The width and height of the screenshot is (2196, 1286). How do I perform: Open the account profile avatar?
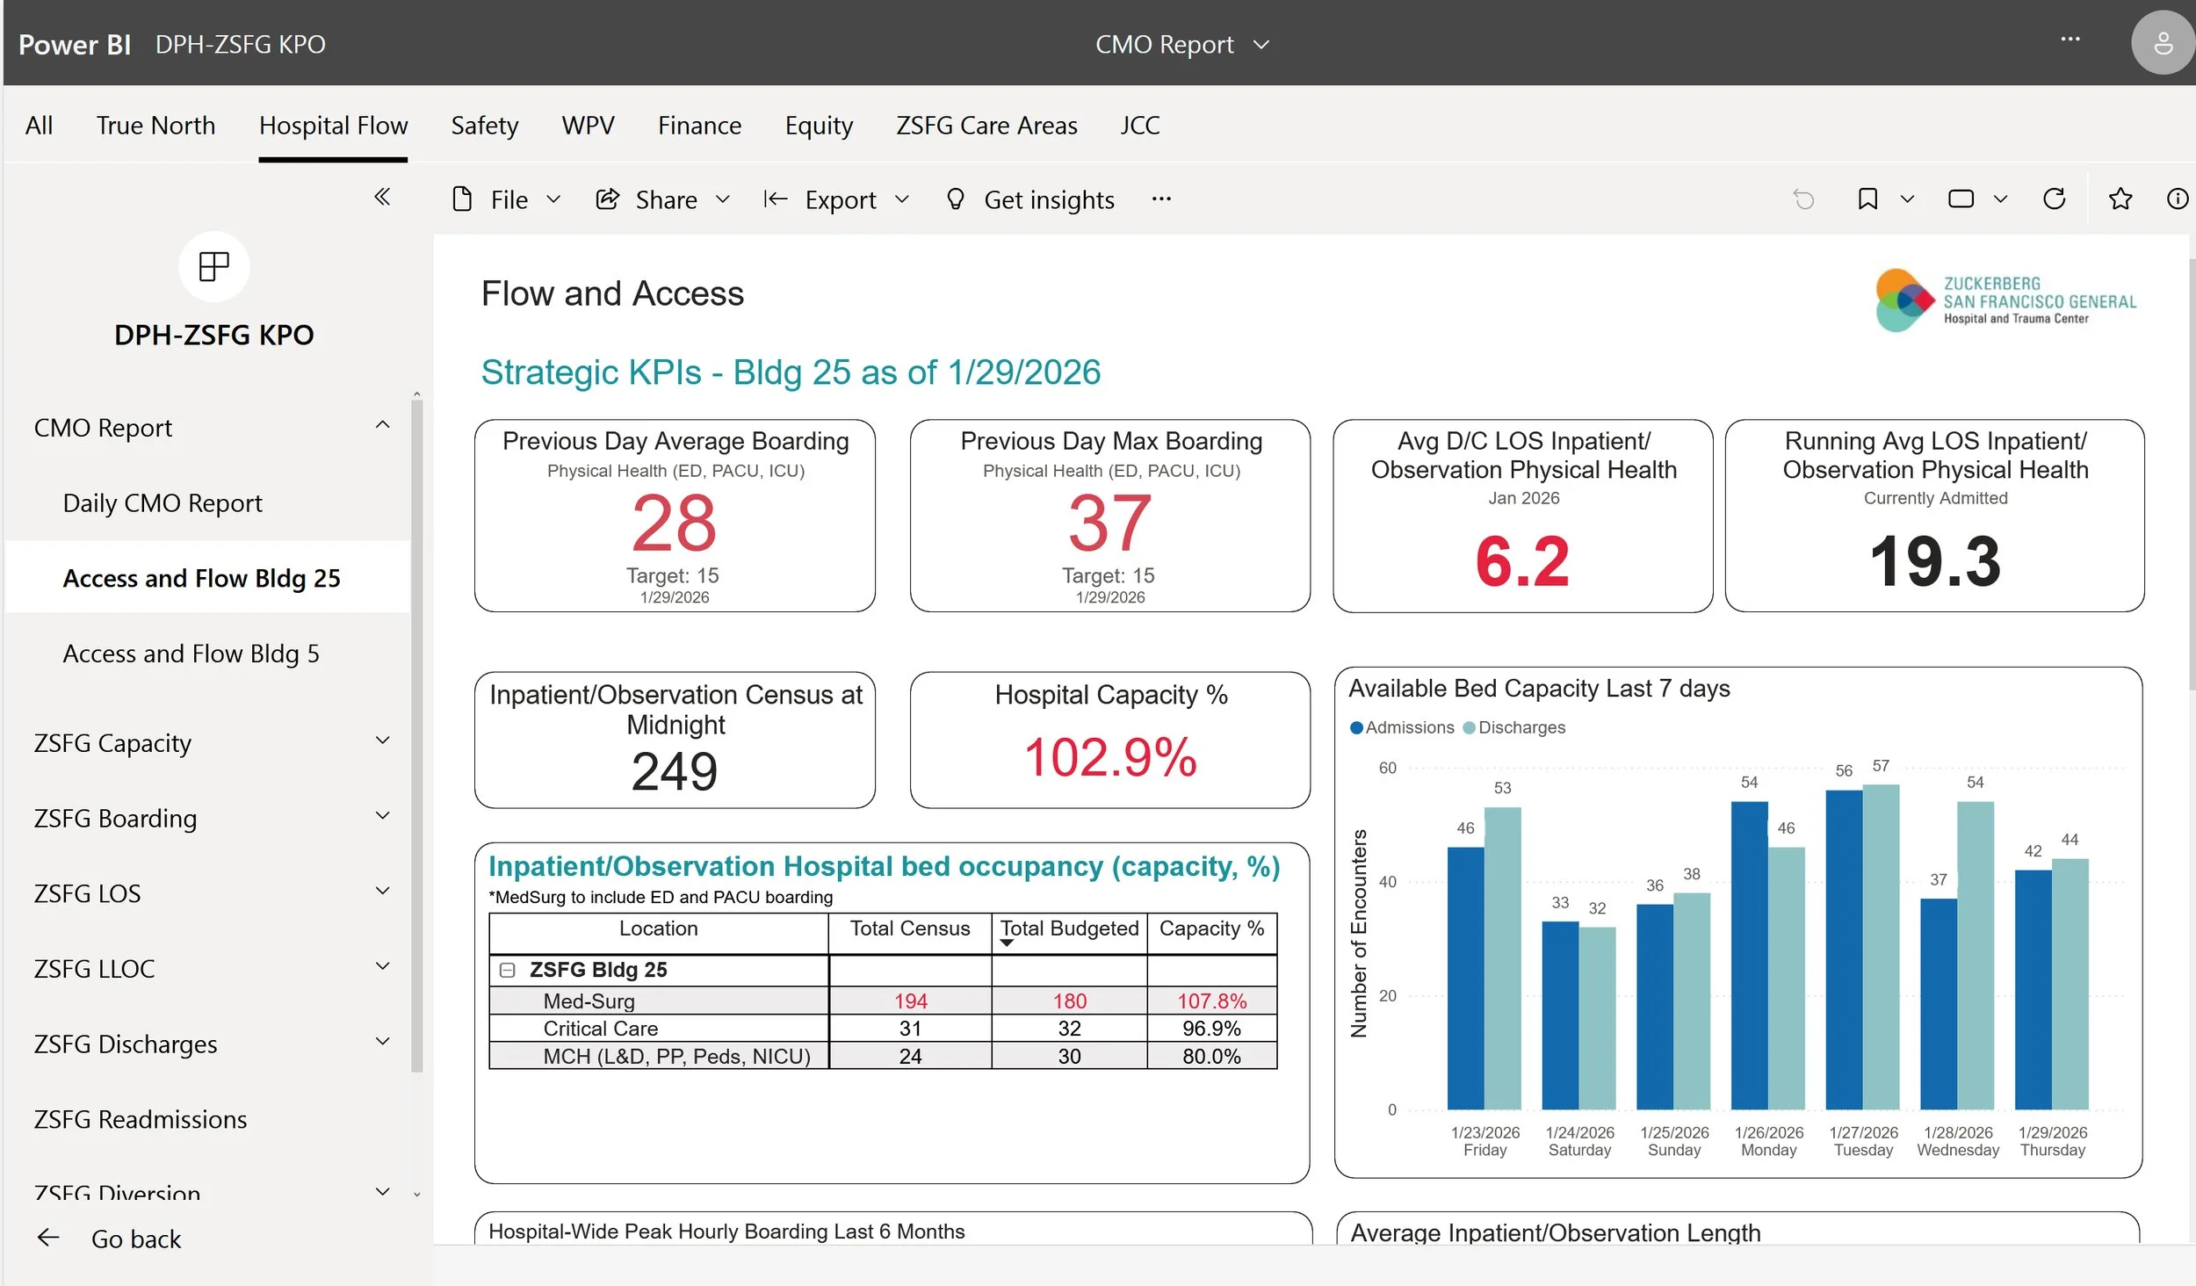(2163, 41)
